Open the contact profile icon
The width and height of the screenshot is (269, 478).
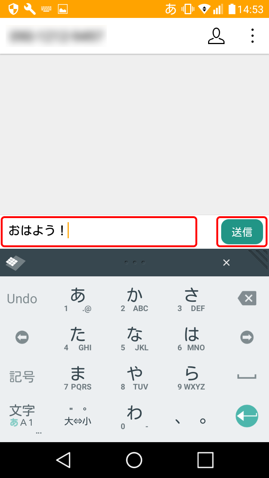tap(216, 36)
